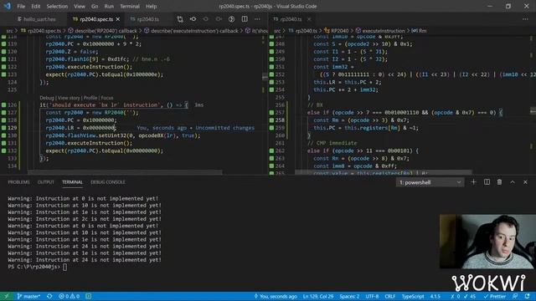Image resolution: width=536 pixels, height=301 pixels.
Task: Switch to the Output panel tab
Action: pos(46,182)
